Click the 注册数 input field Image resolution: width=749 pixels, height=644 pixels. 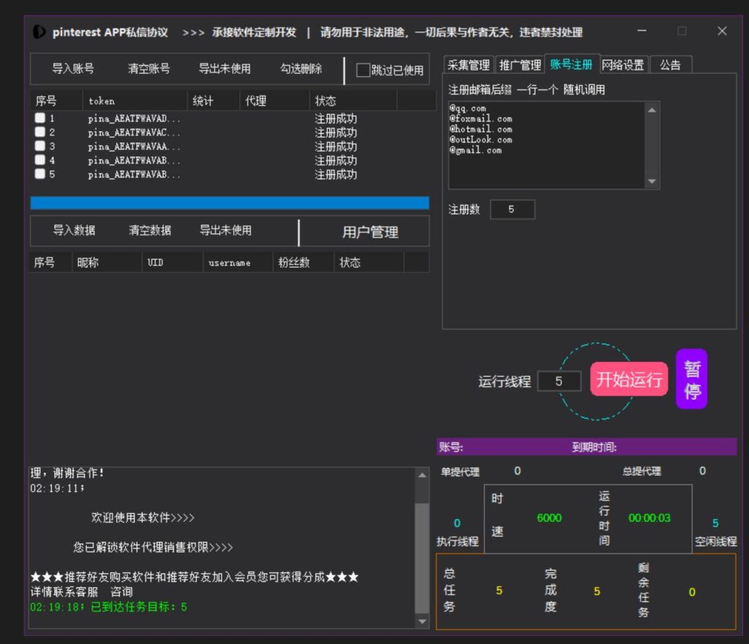point(512,209)
